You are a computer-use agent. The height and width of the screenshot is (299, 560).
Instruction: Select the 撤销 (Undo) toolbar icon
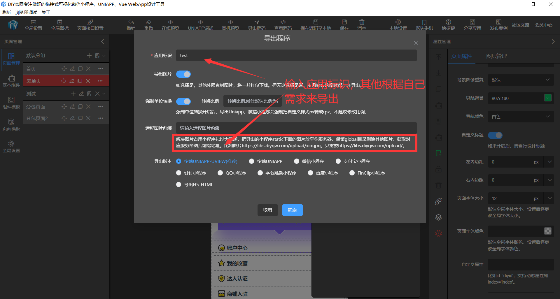coord(131,24)
